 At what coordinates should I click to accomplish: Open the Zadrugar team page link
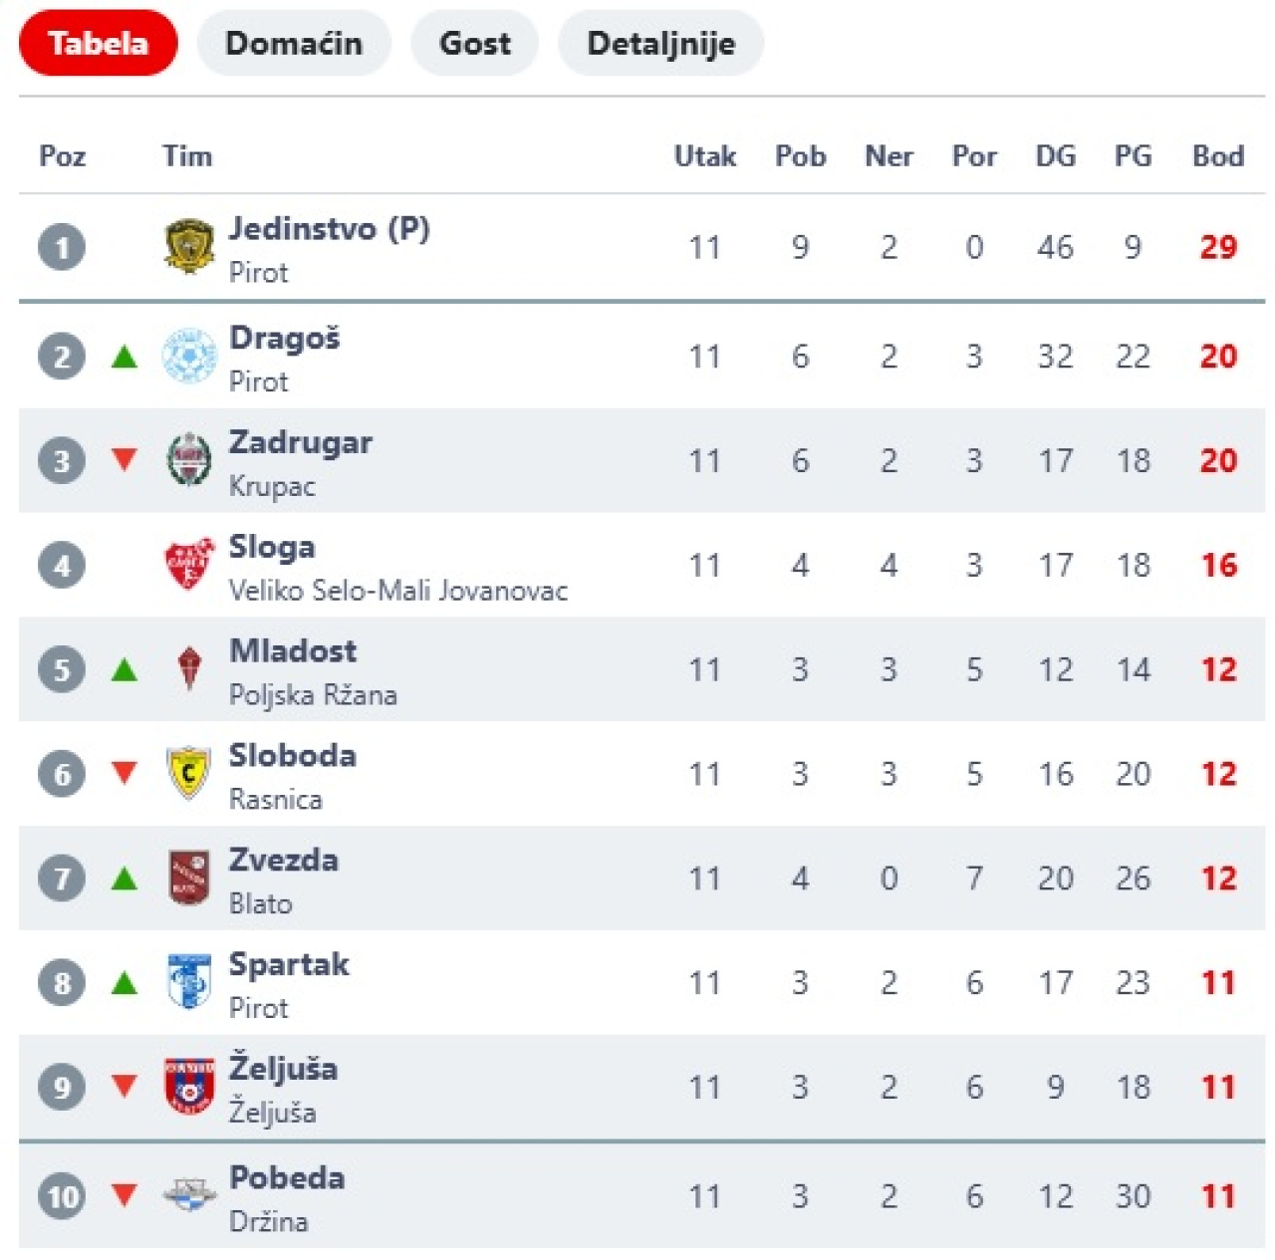coord(300,442)
